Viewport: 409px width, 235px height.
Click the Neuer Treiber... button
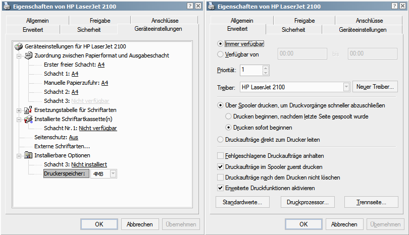click(x=375, y=87)
